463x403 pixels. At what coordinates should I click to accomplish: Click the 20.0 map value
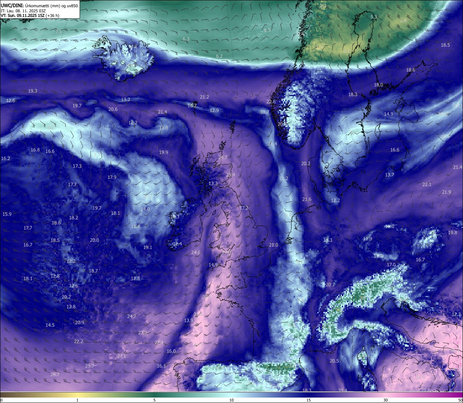tap(94, 240)
